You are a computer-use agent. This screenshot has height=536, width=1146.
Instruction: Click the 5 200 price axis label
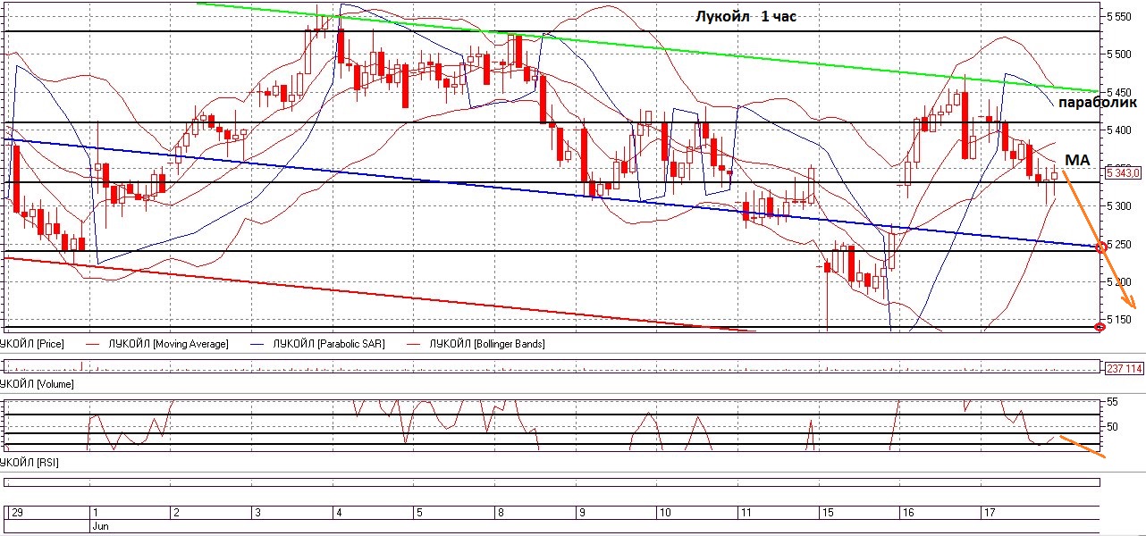(x=1121, y=282)
